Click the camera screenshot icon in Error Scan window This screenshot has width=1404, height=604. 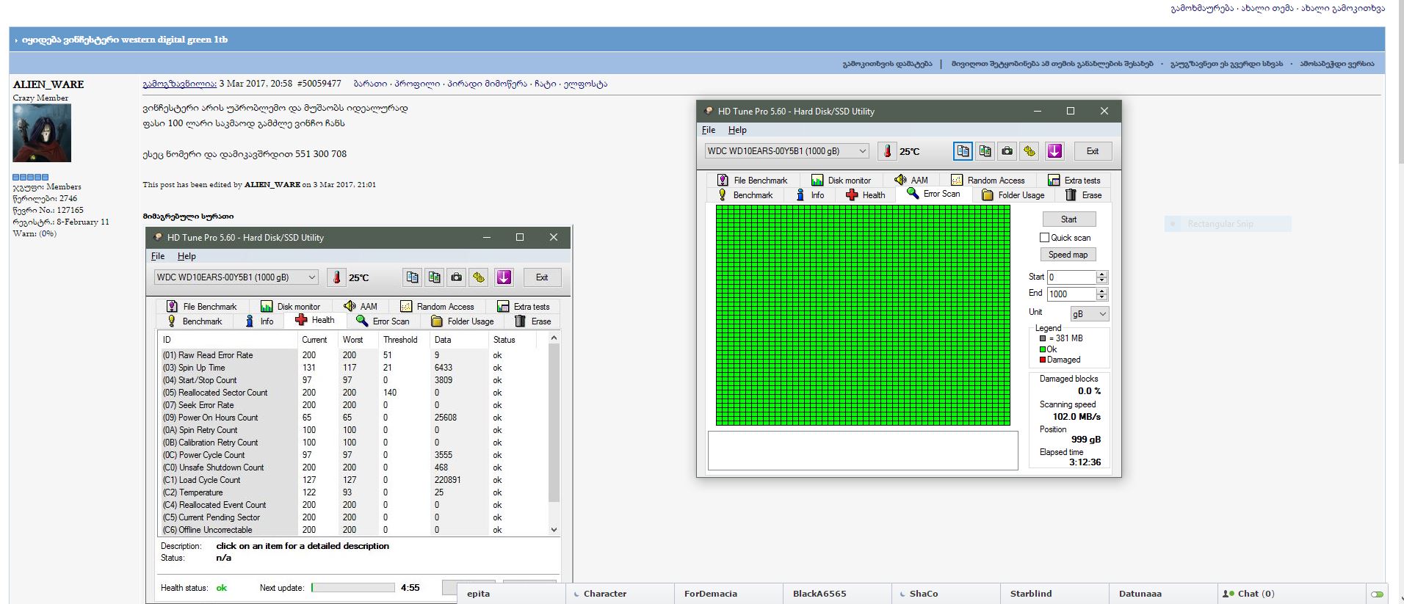point(1007,151)
